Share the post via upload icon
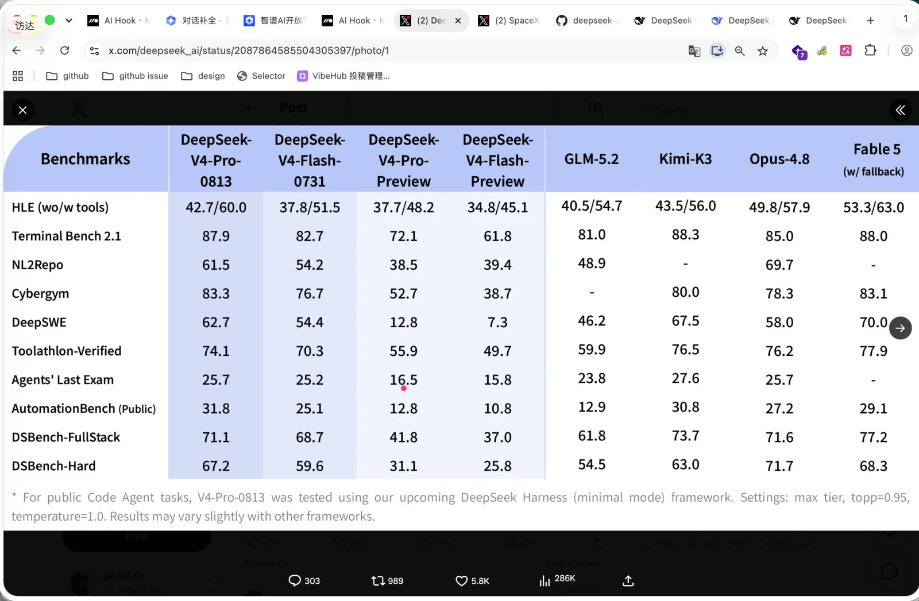The height and width of the screenshot is (601, 919). point(628,580)
